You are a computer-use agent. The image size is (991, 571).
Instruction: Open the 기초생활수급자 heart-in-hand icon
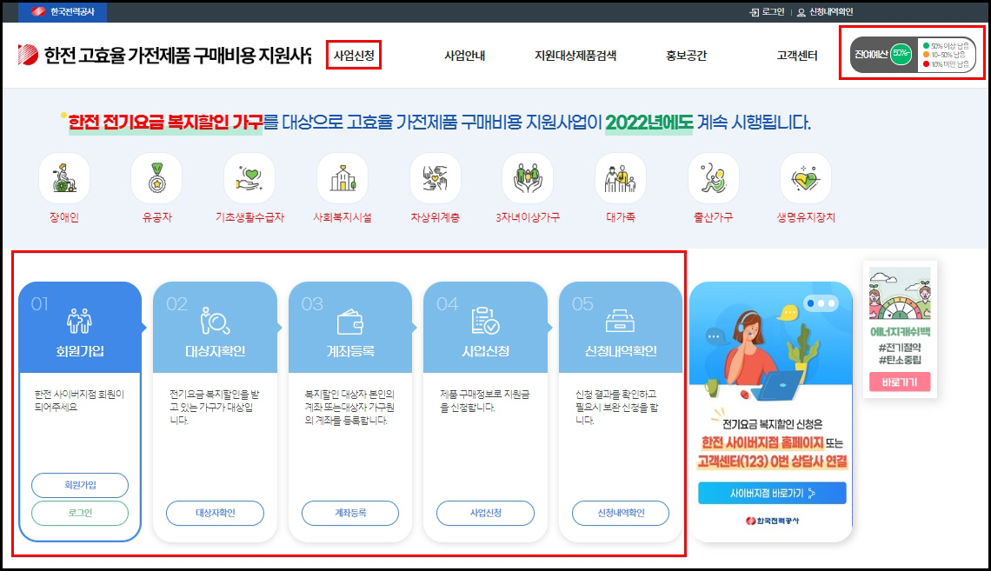point(249,178)
